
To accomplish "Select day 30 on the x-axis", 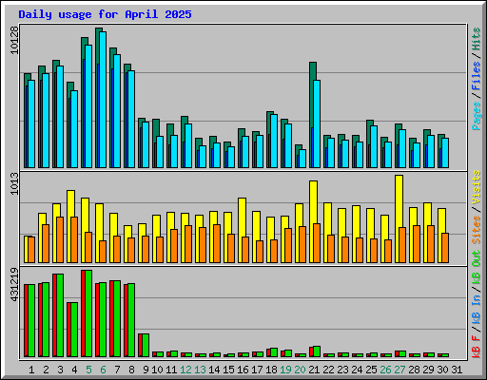I will point(442,370).
